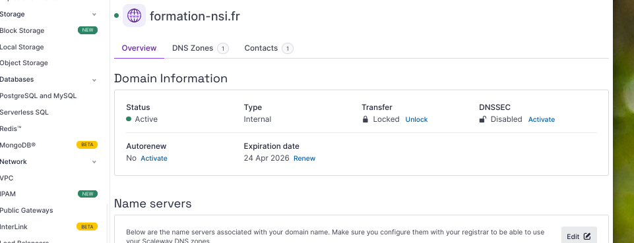Open VPC in the sidebar
This screenshot has width=634, height=243.
7,178
